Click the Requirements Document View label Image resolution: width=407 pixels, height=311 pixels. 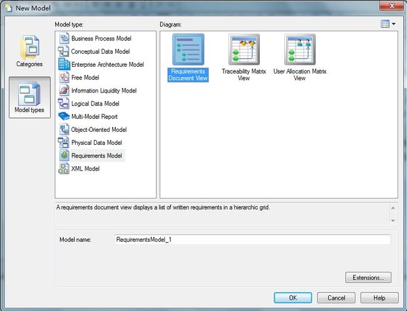point(188,74)
